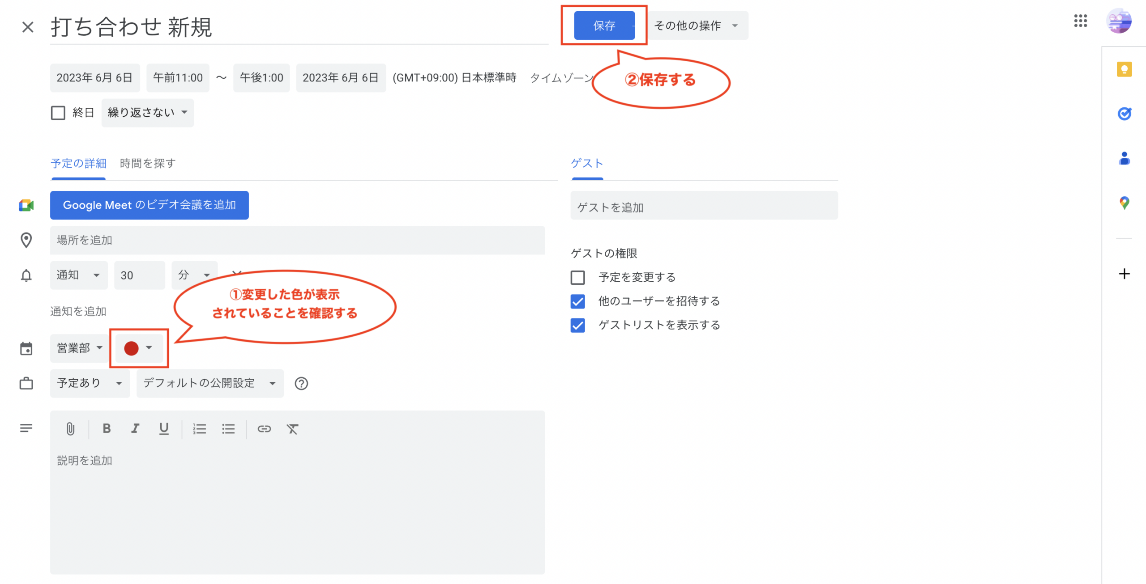
Task: Switch to the 時間を探す tab
Action: [x=148, y=164]
